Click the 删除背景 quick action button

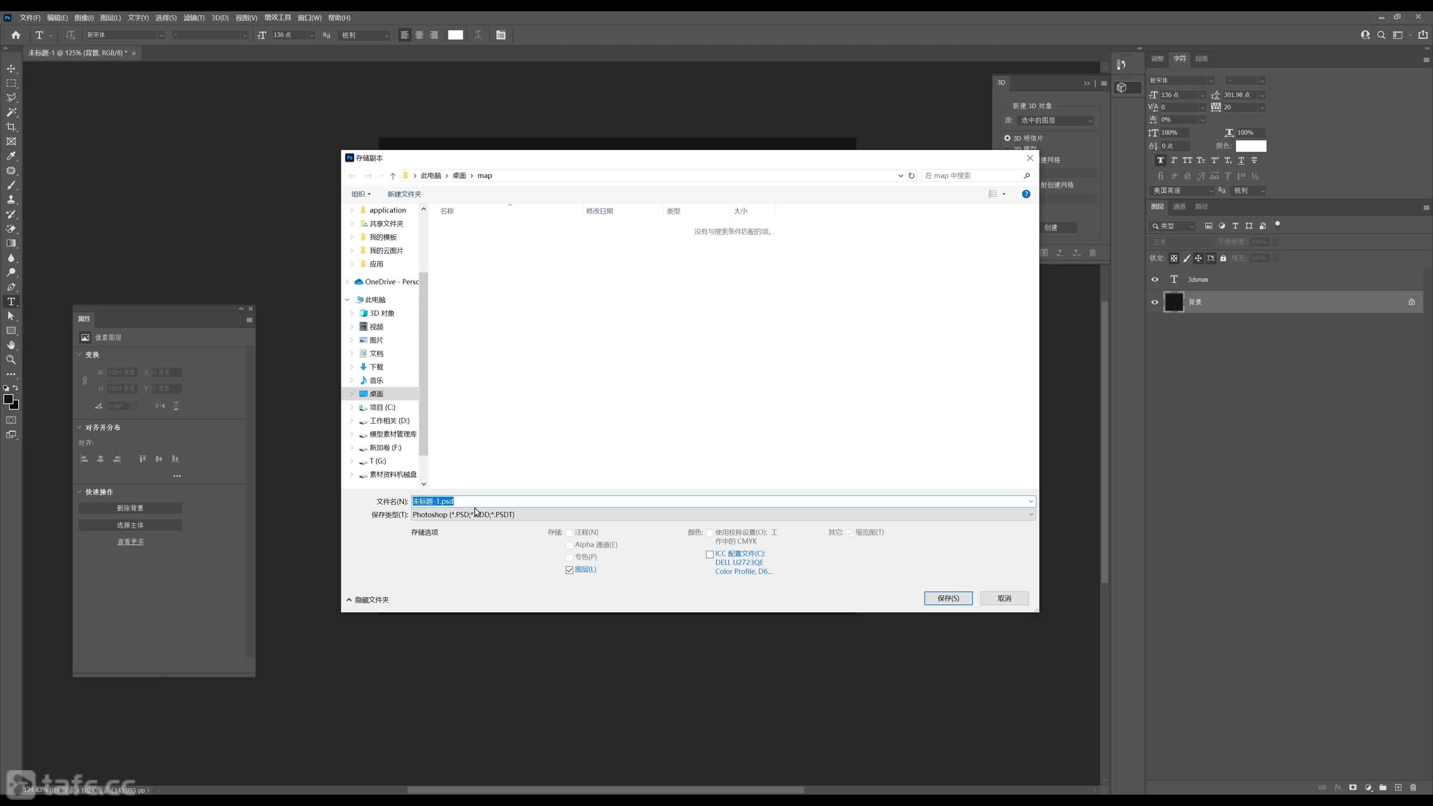(130, 508)
